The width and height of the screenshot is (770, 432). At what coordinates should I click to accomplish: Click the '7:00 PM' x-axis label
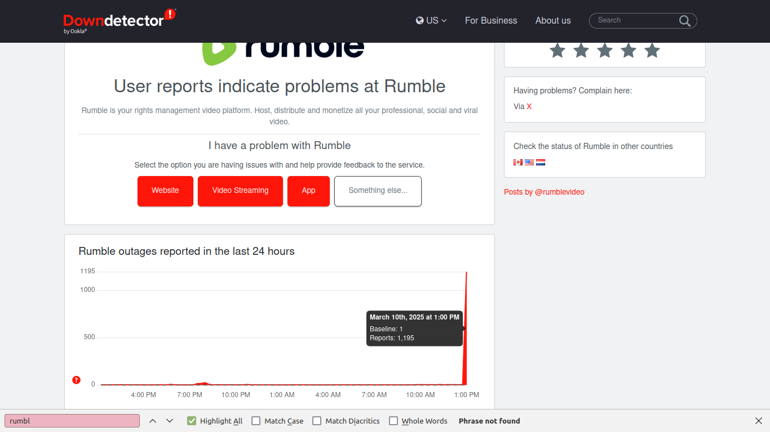(x=189, y=395)
